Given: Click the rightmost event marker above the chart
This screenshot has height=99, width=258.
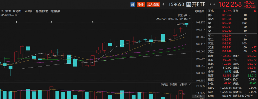Looking at the screenshot, I should 93,22.
